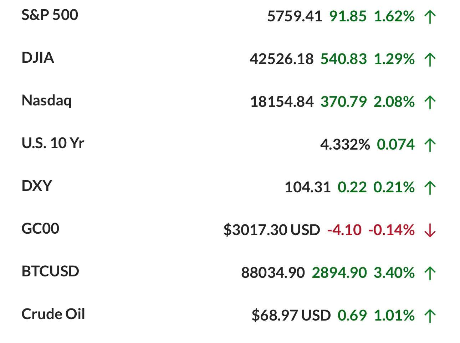
Task: Open the S&P 500 index link
Action: point(50,15)
